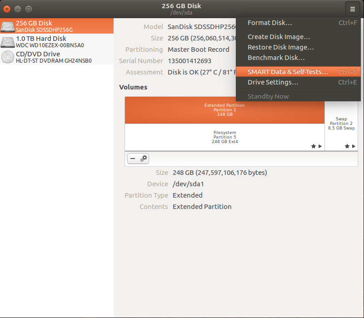364x318 pixels.
Task: Choose Benchmark Disk… menu entry
Action: point(298,58)
